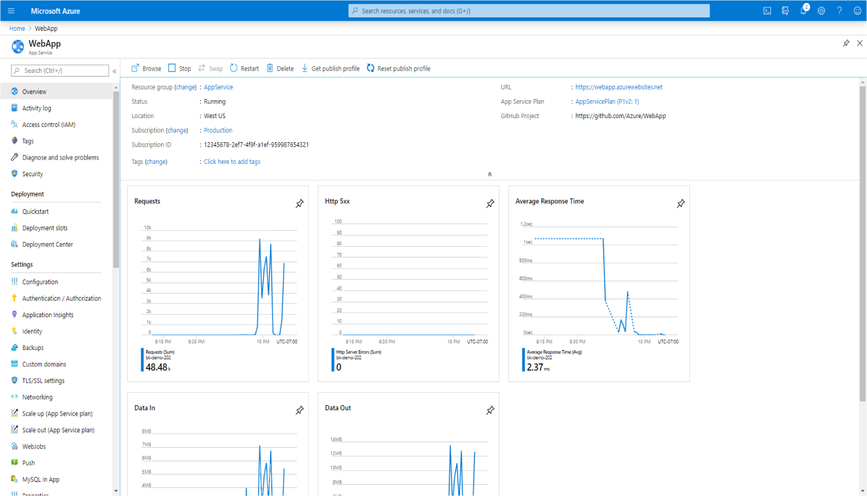
Task: Click the feedback smiley icon
Action: click(856, 11)
